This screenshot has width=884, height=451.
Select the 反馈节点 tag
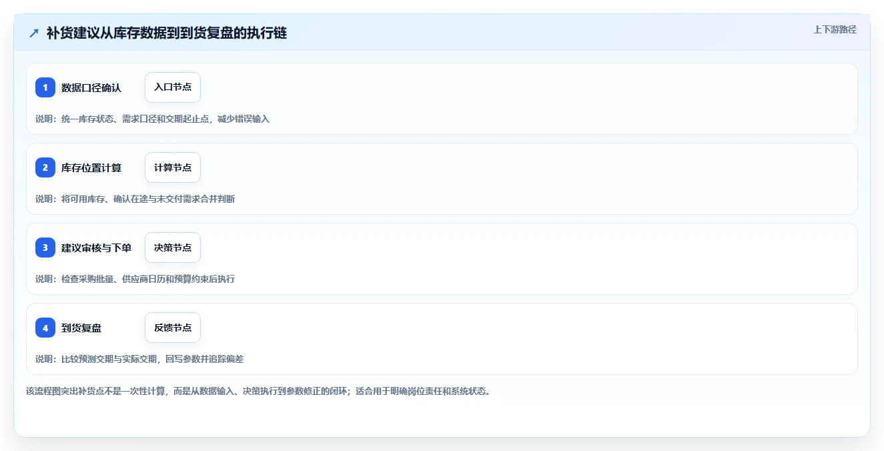173,328
